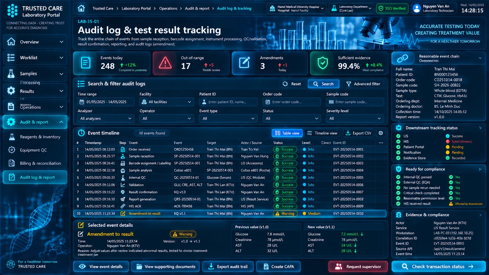
Task: Open the table column options ellipsis
Action: click(x=381, y=143)
